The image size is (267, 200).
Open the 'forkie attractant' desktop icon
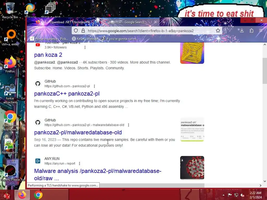10,93
